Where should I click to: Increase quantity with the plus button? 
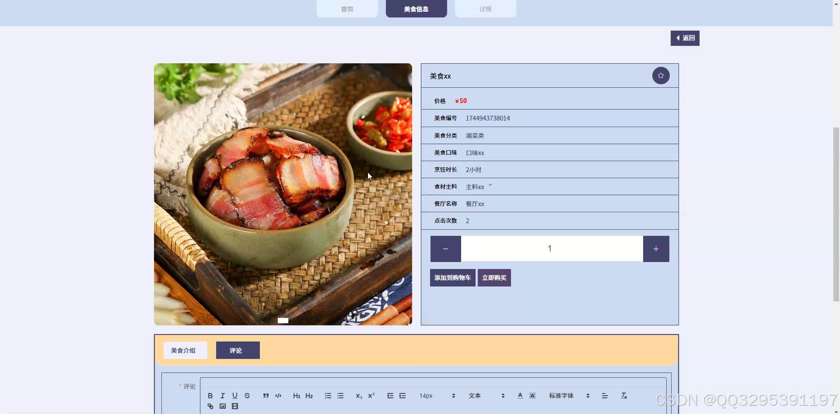point(656,249)
